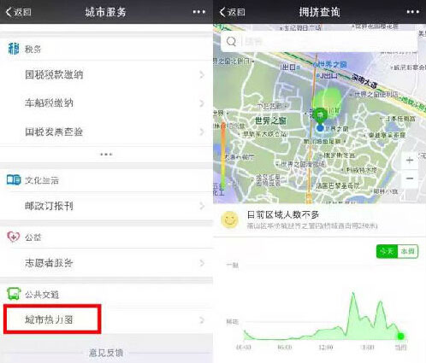Switch chart to 今天 view

[x=387, y=251]
